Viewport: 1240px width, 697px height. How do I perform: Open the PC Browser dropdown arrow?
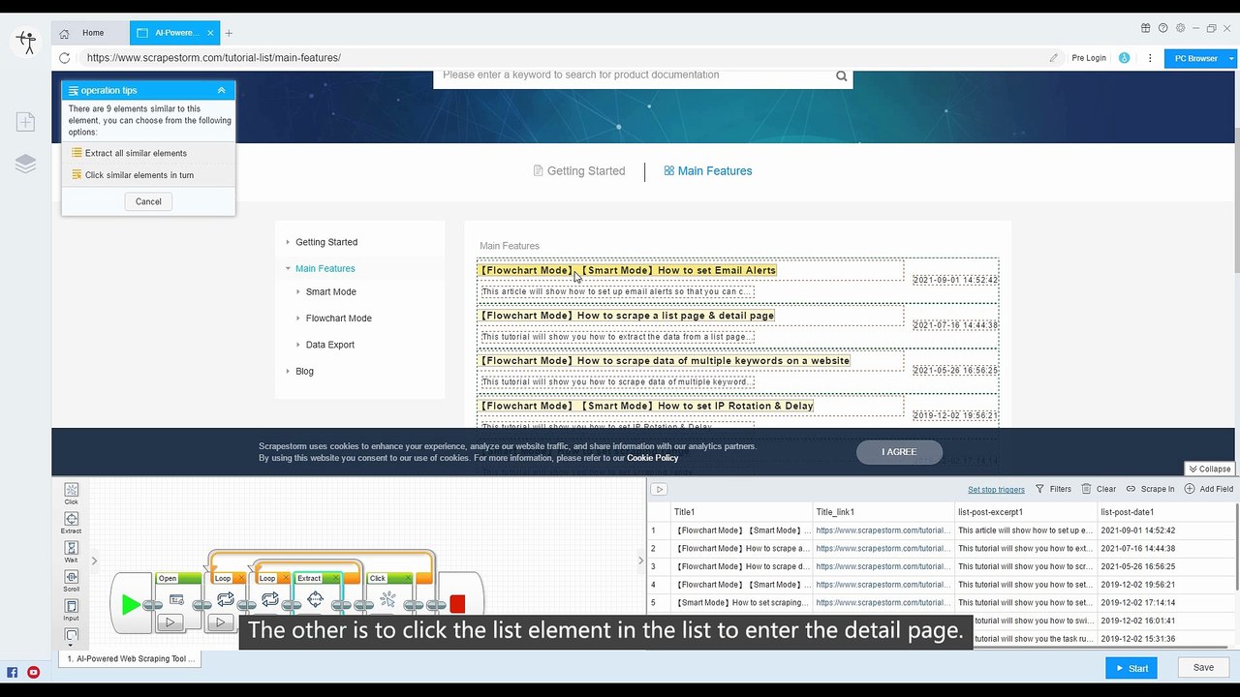(x=1231, y=58)
